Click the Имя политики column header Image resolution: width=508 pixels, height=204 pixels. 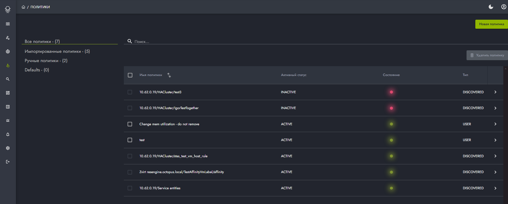click(x=151, y=75)
